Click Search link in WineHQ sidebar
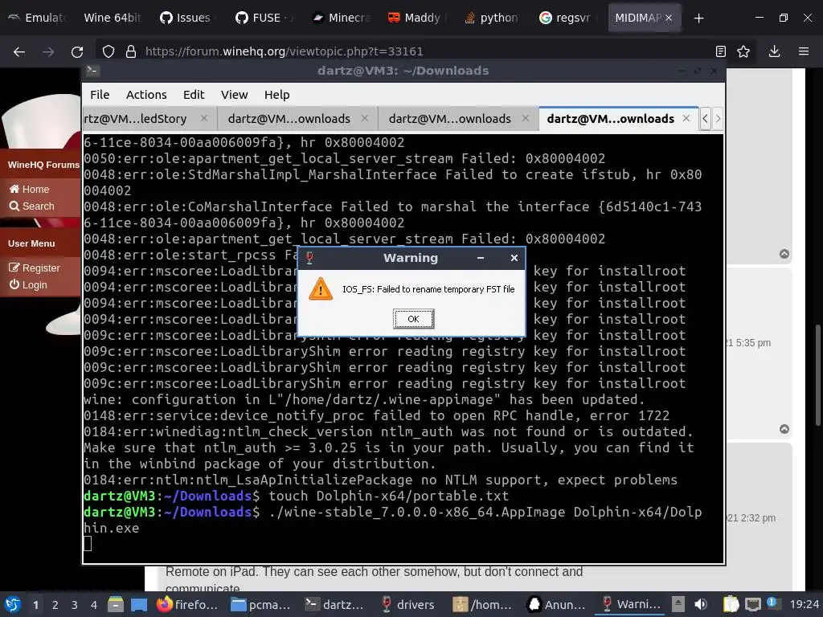 [31, 206]
